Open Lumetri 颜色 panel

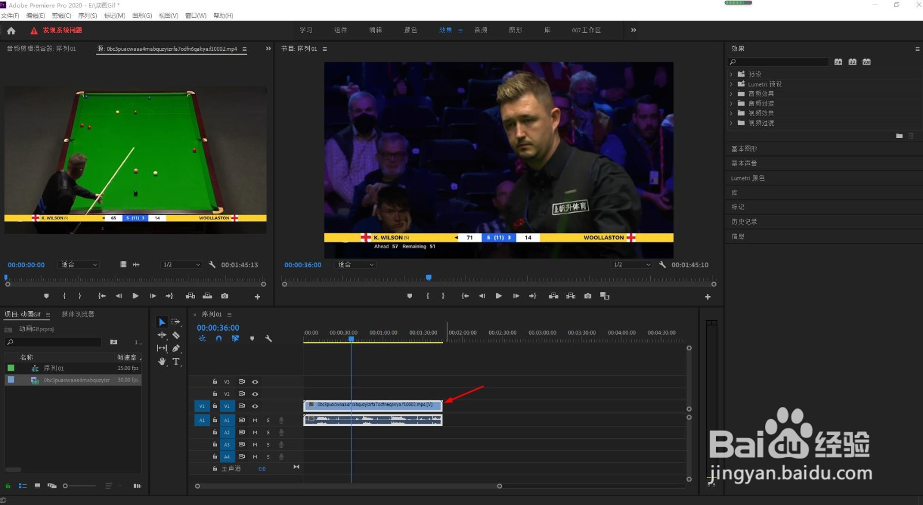point(748,178)
